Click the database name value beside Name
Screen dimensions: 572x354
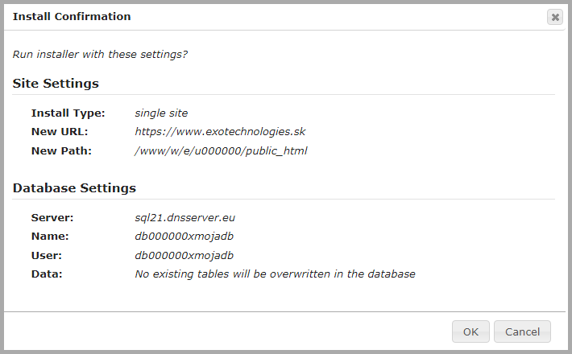pos(184,236)
